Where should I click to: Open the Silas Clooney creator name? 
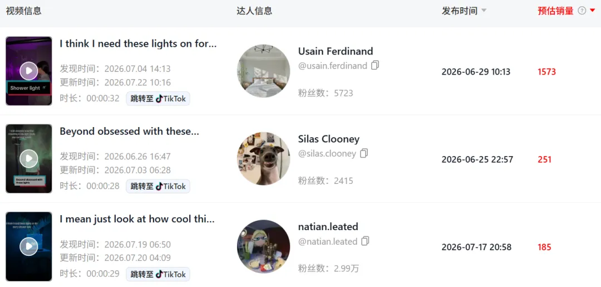[329, 139]
